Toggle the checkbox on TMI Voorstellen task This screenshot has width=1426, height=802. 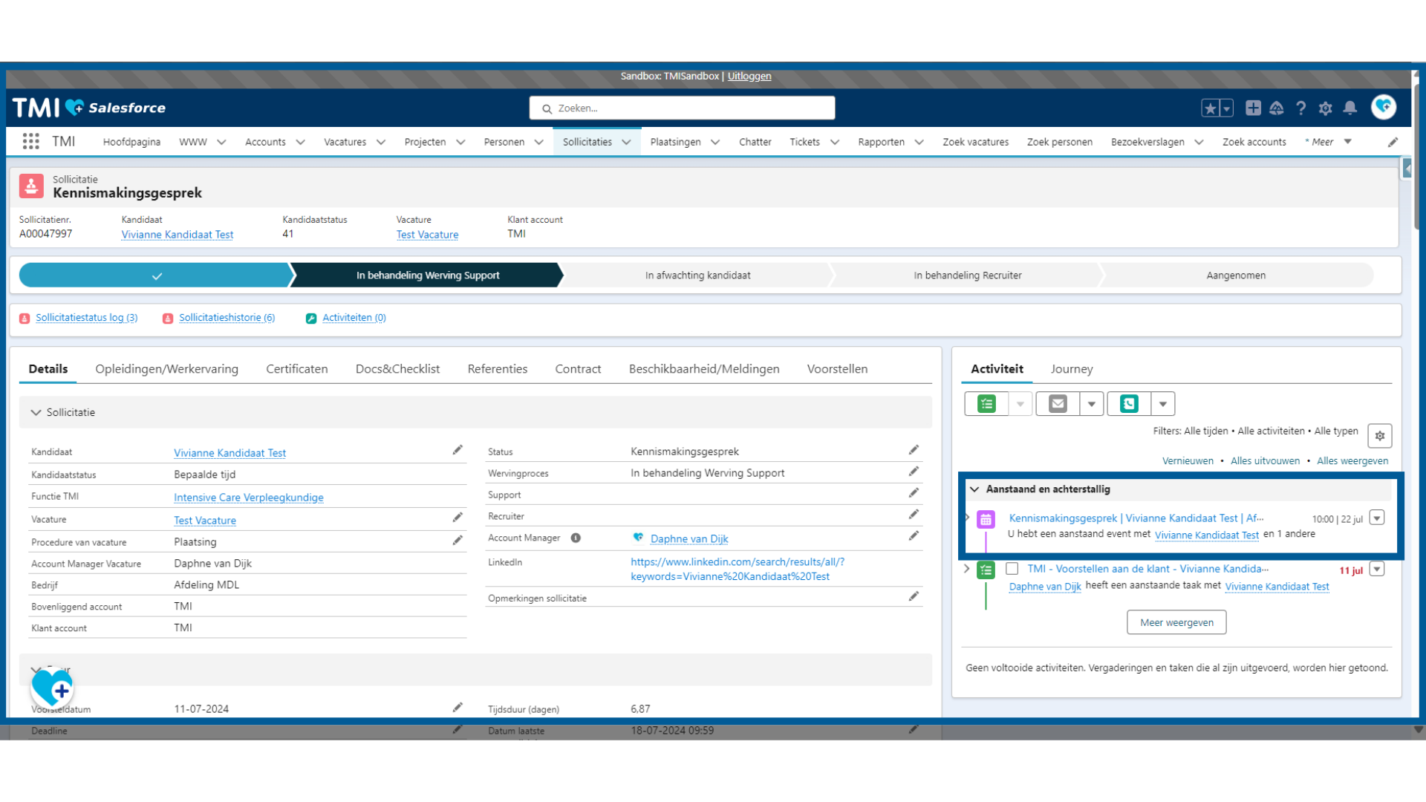point(1013,569)
